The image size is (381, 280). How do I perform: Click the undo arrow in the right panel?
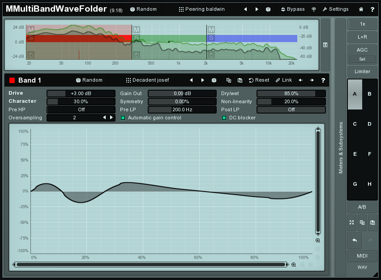pos(354,241)
